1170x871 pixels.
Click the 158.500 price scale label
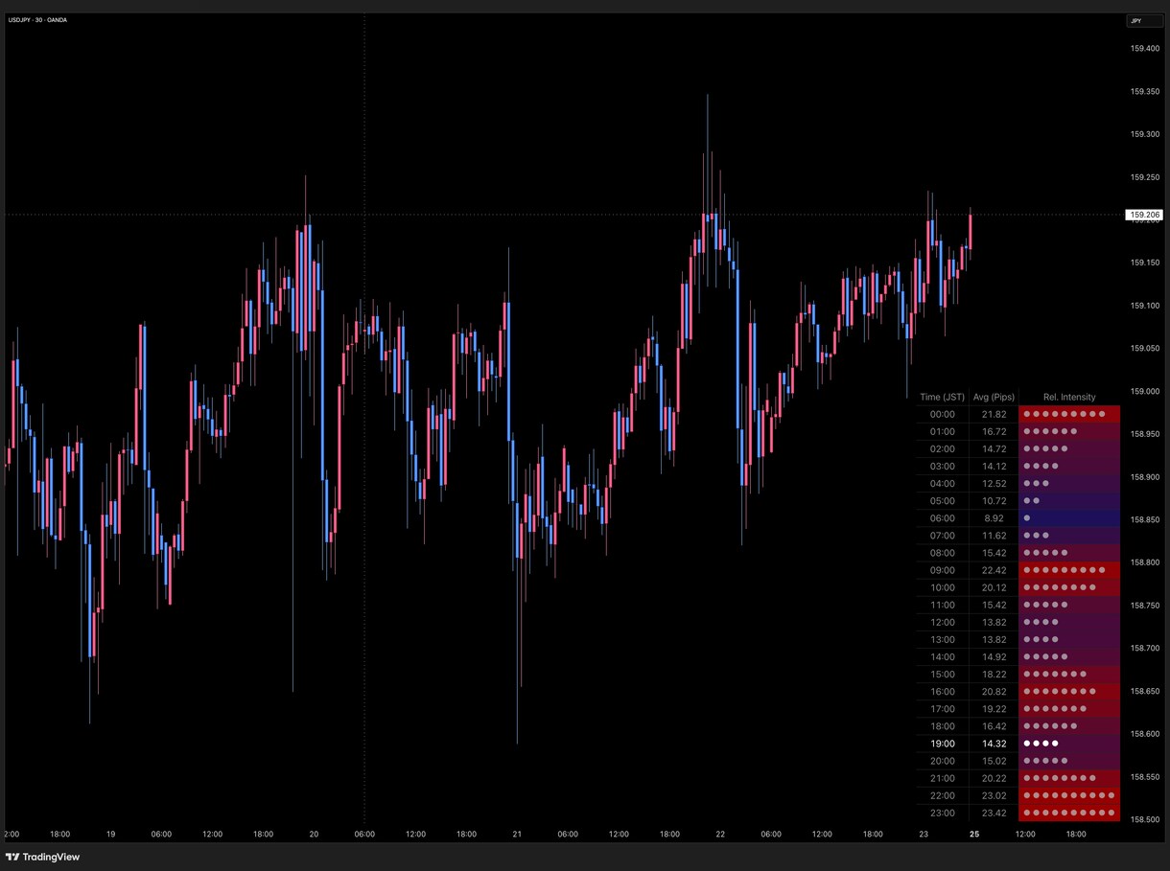pyautogui.click(x=1145, y=819)
